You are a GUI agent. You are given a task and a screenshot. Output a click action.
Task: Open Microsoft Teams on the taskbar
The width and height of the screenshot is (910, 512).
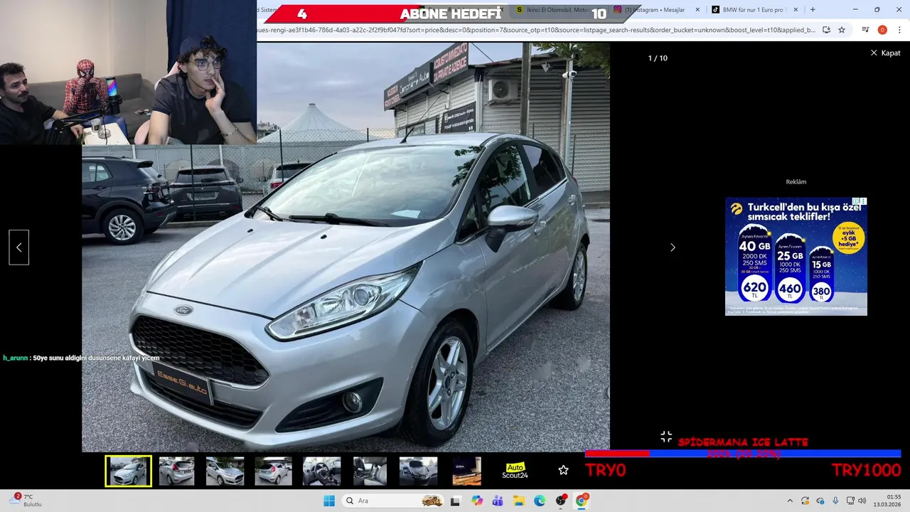pyautogui.click(x=498, y=501)
